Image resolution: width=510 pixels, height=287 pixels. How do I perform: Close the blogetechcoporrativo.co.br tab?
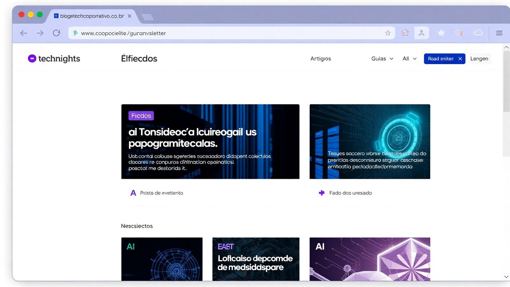pos(129,16)
